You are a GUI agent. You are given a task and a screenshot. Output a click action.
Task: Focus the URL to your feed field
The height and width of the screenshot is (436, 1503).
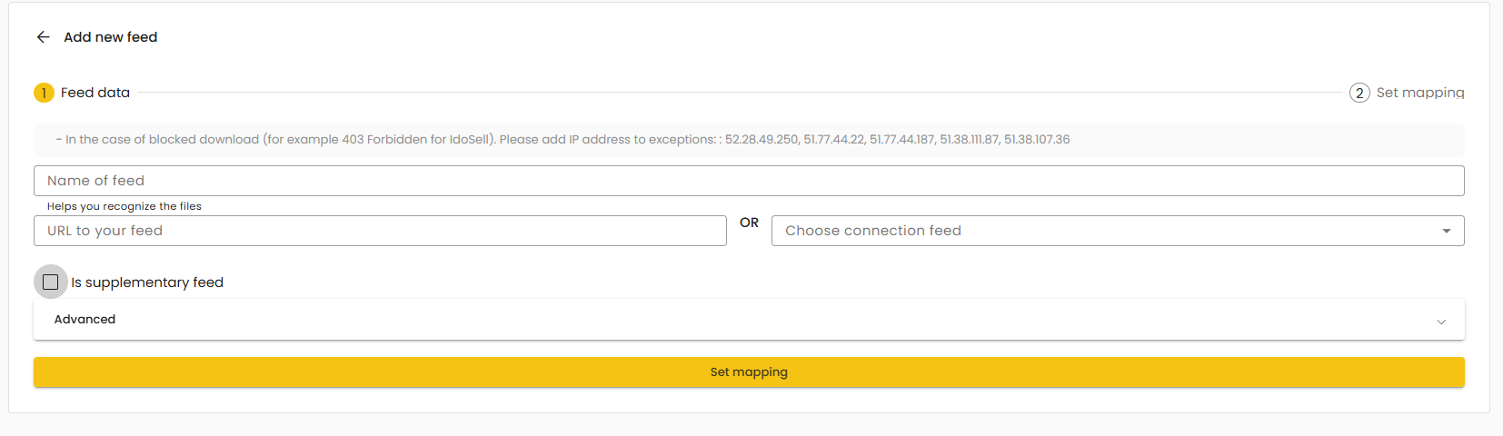click(x=380, y=231)
